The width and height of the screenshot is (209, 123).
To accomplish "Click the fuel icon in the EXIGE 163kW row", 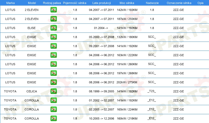I will pyautogui.click(x=53, y=55).
